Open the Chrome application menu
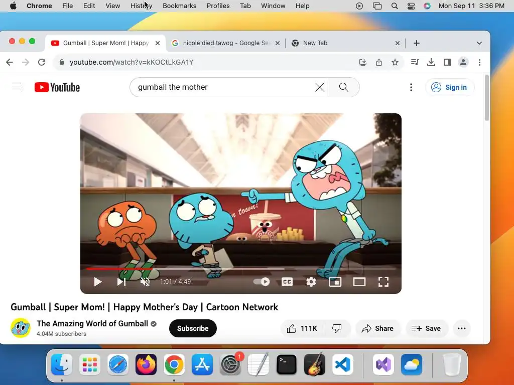Image resolution: width=514 pixels, height=385 pixels. pos(39,6)
